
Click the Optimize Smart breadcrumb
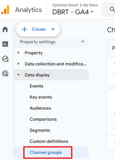pyautogui.click(x=65, y=5)
